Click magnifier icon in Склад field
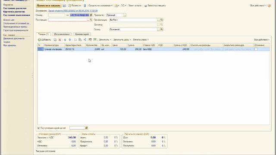This screenshot has height=155, width=276. click(161, 29)
